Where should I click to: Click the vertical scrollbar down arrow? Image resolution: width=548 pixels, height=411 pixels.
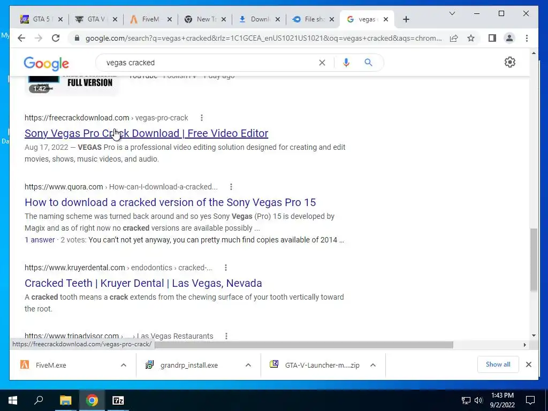pos(534,336)
